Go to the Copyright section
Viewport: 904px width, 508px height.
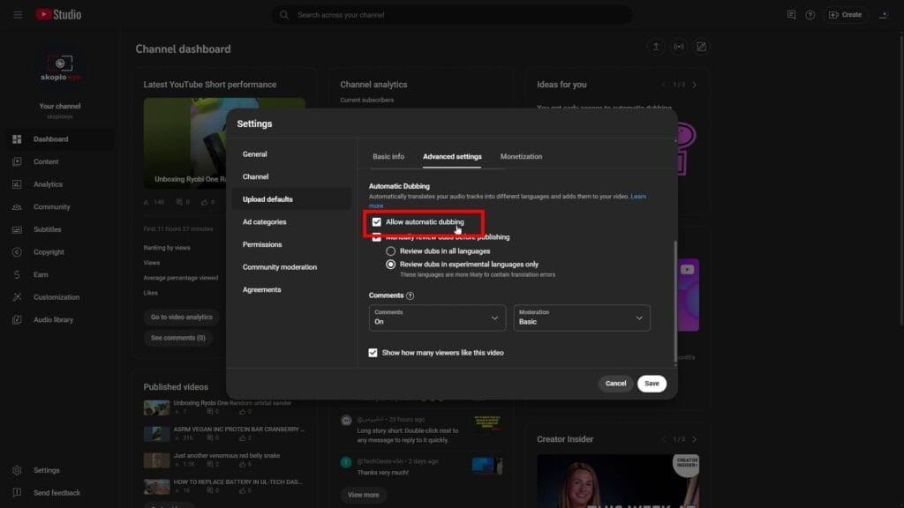click(55, 251)
